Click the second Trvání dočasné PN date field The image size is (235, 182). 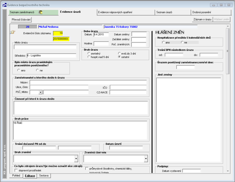coord(75,148)
